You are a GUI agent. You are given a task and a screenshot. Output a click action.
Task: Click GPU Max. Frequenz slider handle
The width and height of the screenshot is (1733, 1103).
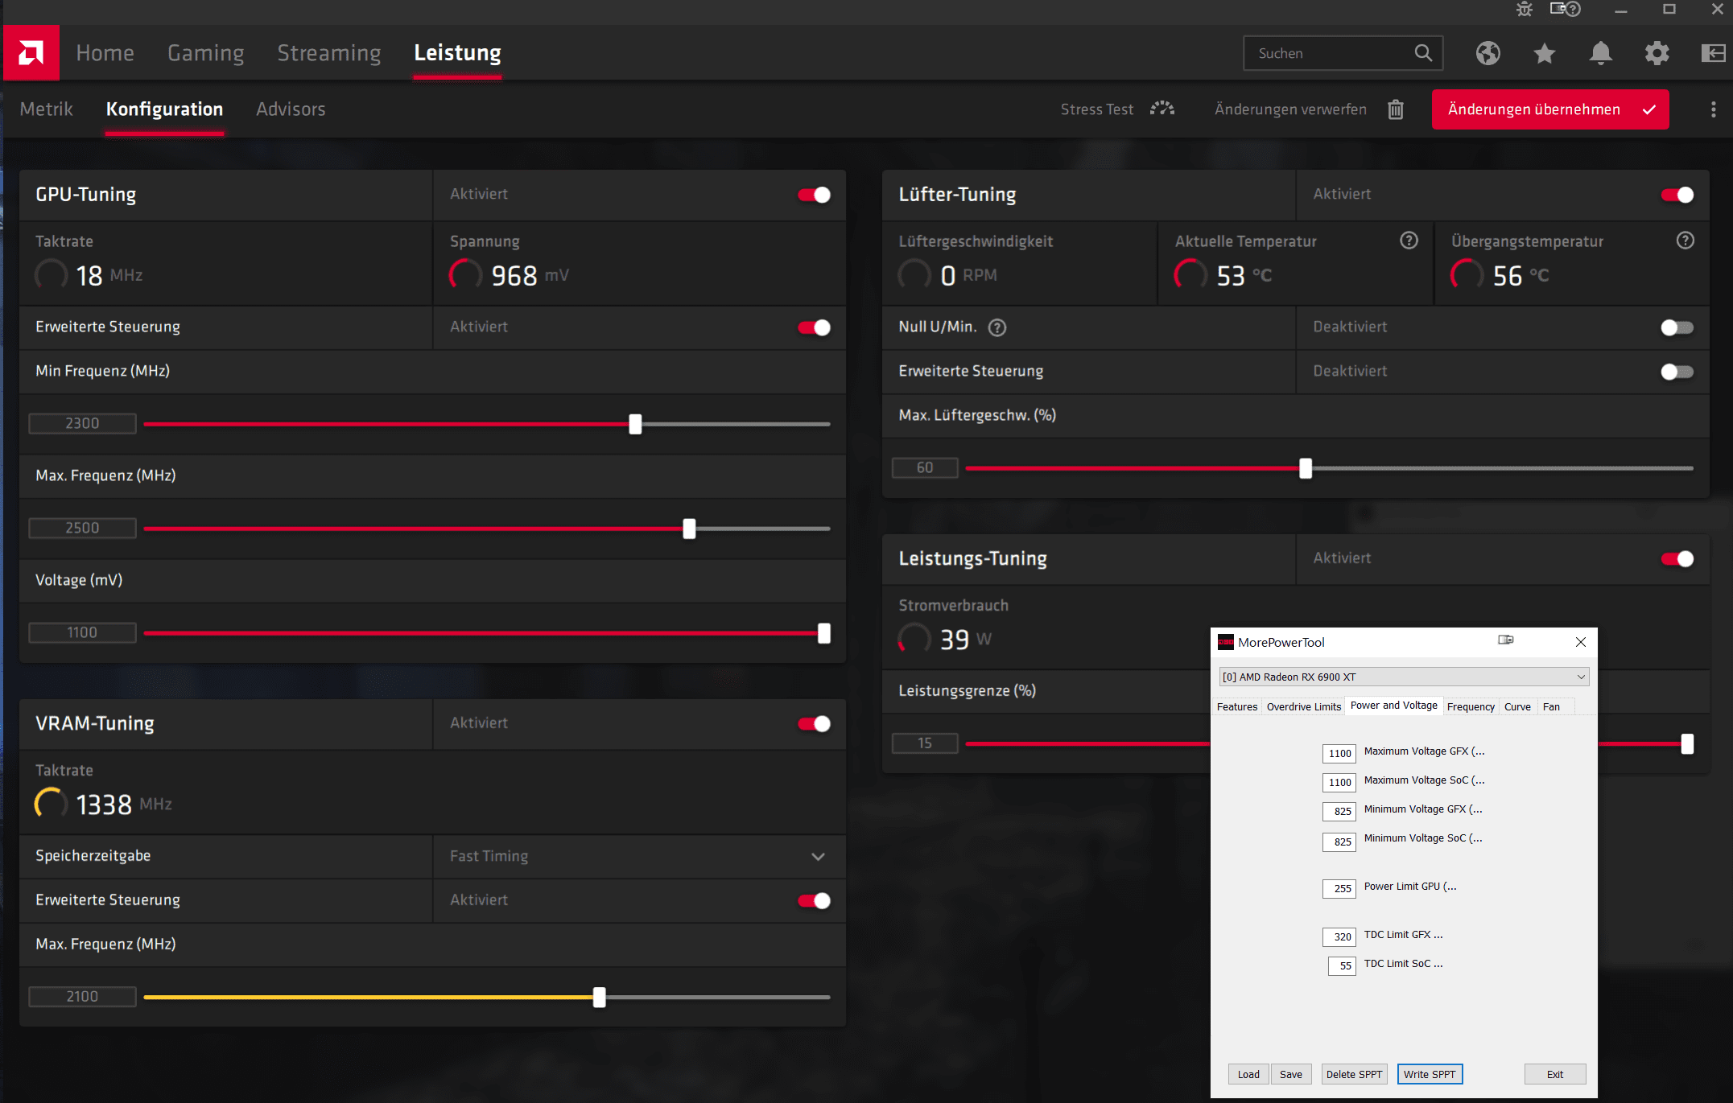689,529
